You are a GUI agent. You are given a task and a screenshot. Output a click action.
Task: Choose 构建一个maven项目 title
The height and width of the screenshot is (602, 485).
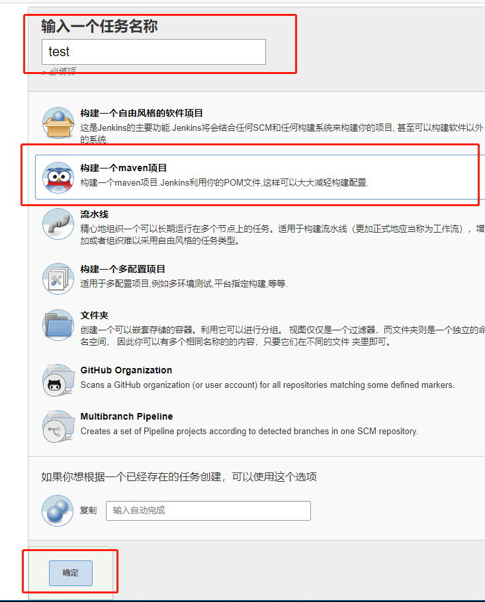point(123,168)
